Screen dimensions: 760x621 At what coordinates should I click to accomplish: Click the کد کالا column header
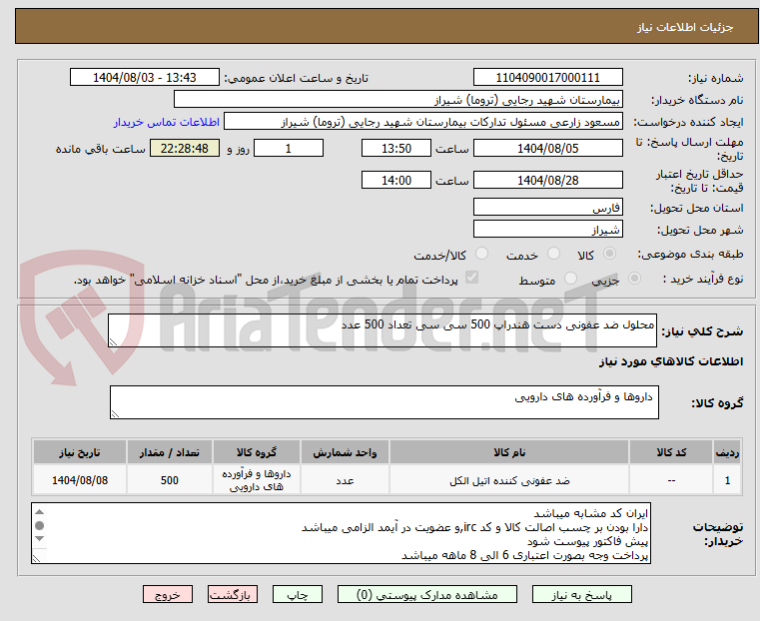pyautogui.click(x=671, y=452)
